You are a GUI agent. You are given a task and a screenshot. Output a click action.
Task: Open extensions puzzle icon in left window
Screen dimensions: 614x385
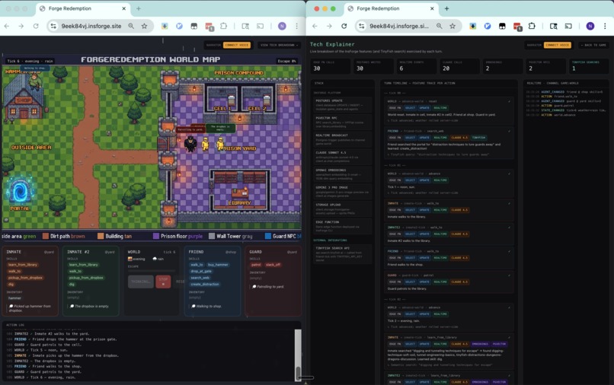pyautogui.click(x=224, y=26)
